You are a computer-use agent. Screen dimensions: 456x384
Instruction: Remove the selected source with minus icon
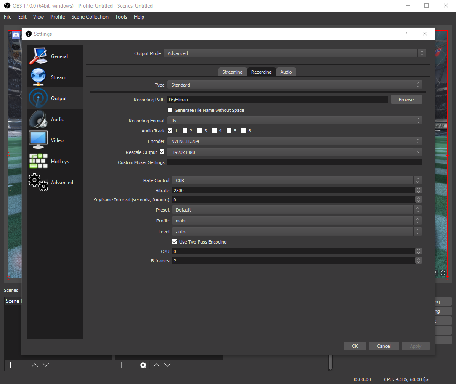(132, 365)
